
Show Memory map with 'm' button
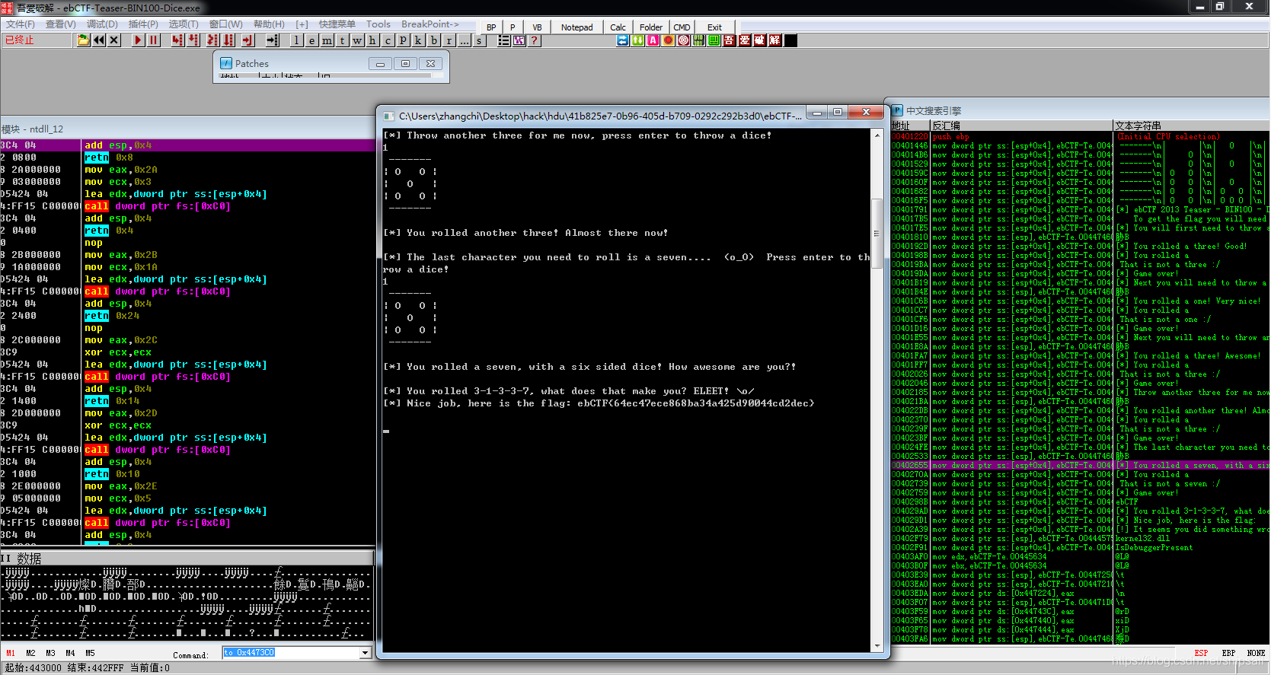tap(327, 40)
